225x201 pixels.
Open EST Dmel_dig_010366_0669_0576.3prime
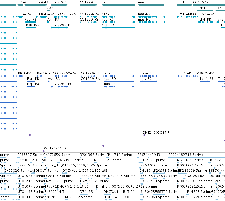pyautogui.click(x=77, y=165)
